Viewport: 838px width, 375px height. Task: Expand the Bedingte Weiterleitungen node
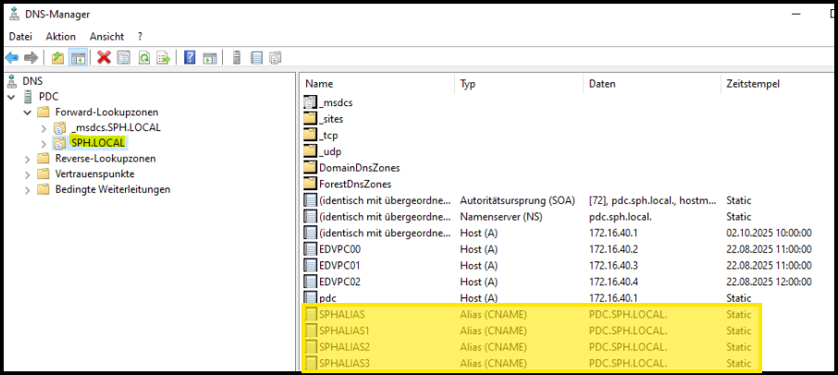point(28,189)
